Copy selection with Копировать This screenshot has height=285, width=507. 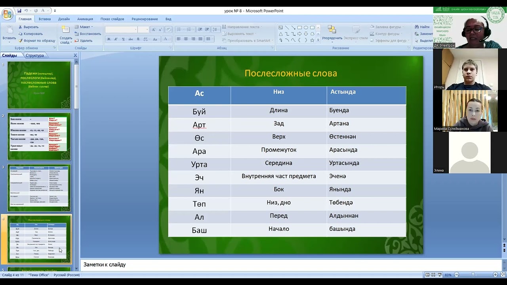[30, 34]
